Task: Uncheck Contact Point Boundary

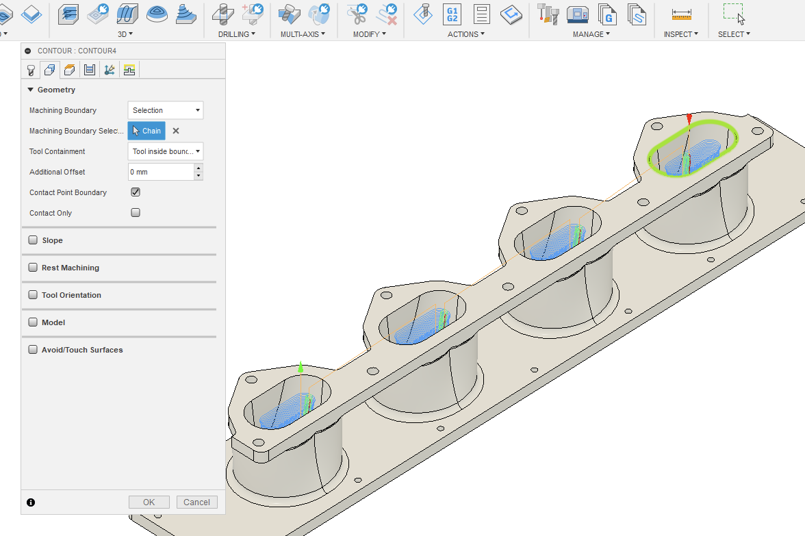Action: tap(135, 192)
